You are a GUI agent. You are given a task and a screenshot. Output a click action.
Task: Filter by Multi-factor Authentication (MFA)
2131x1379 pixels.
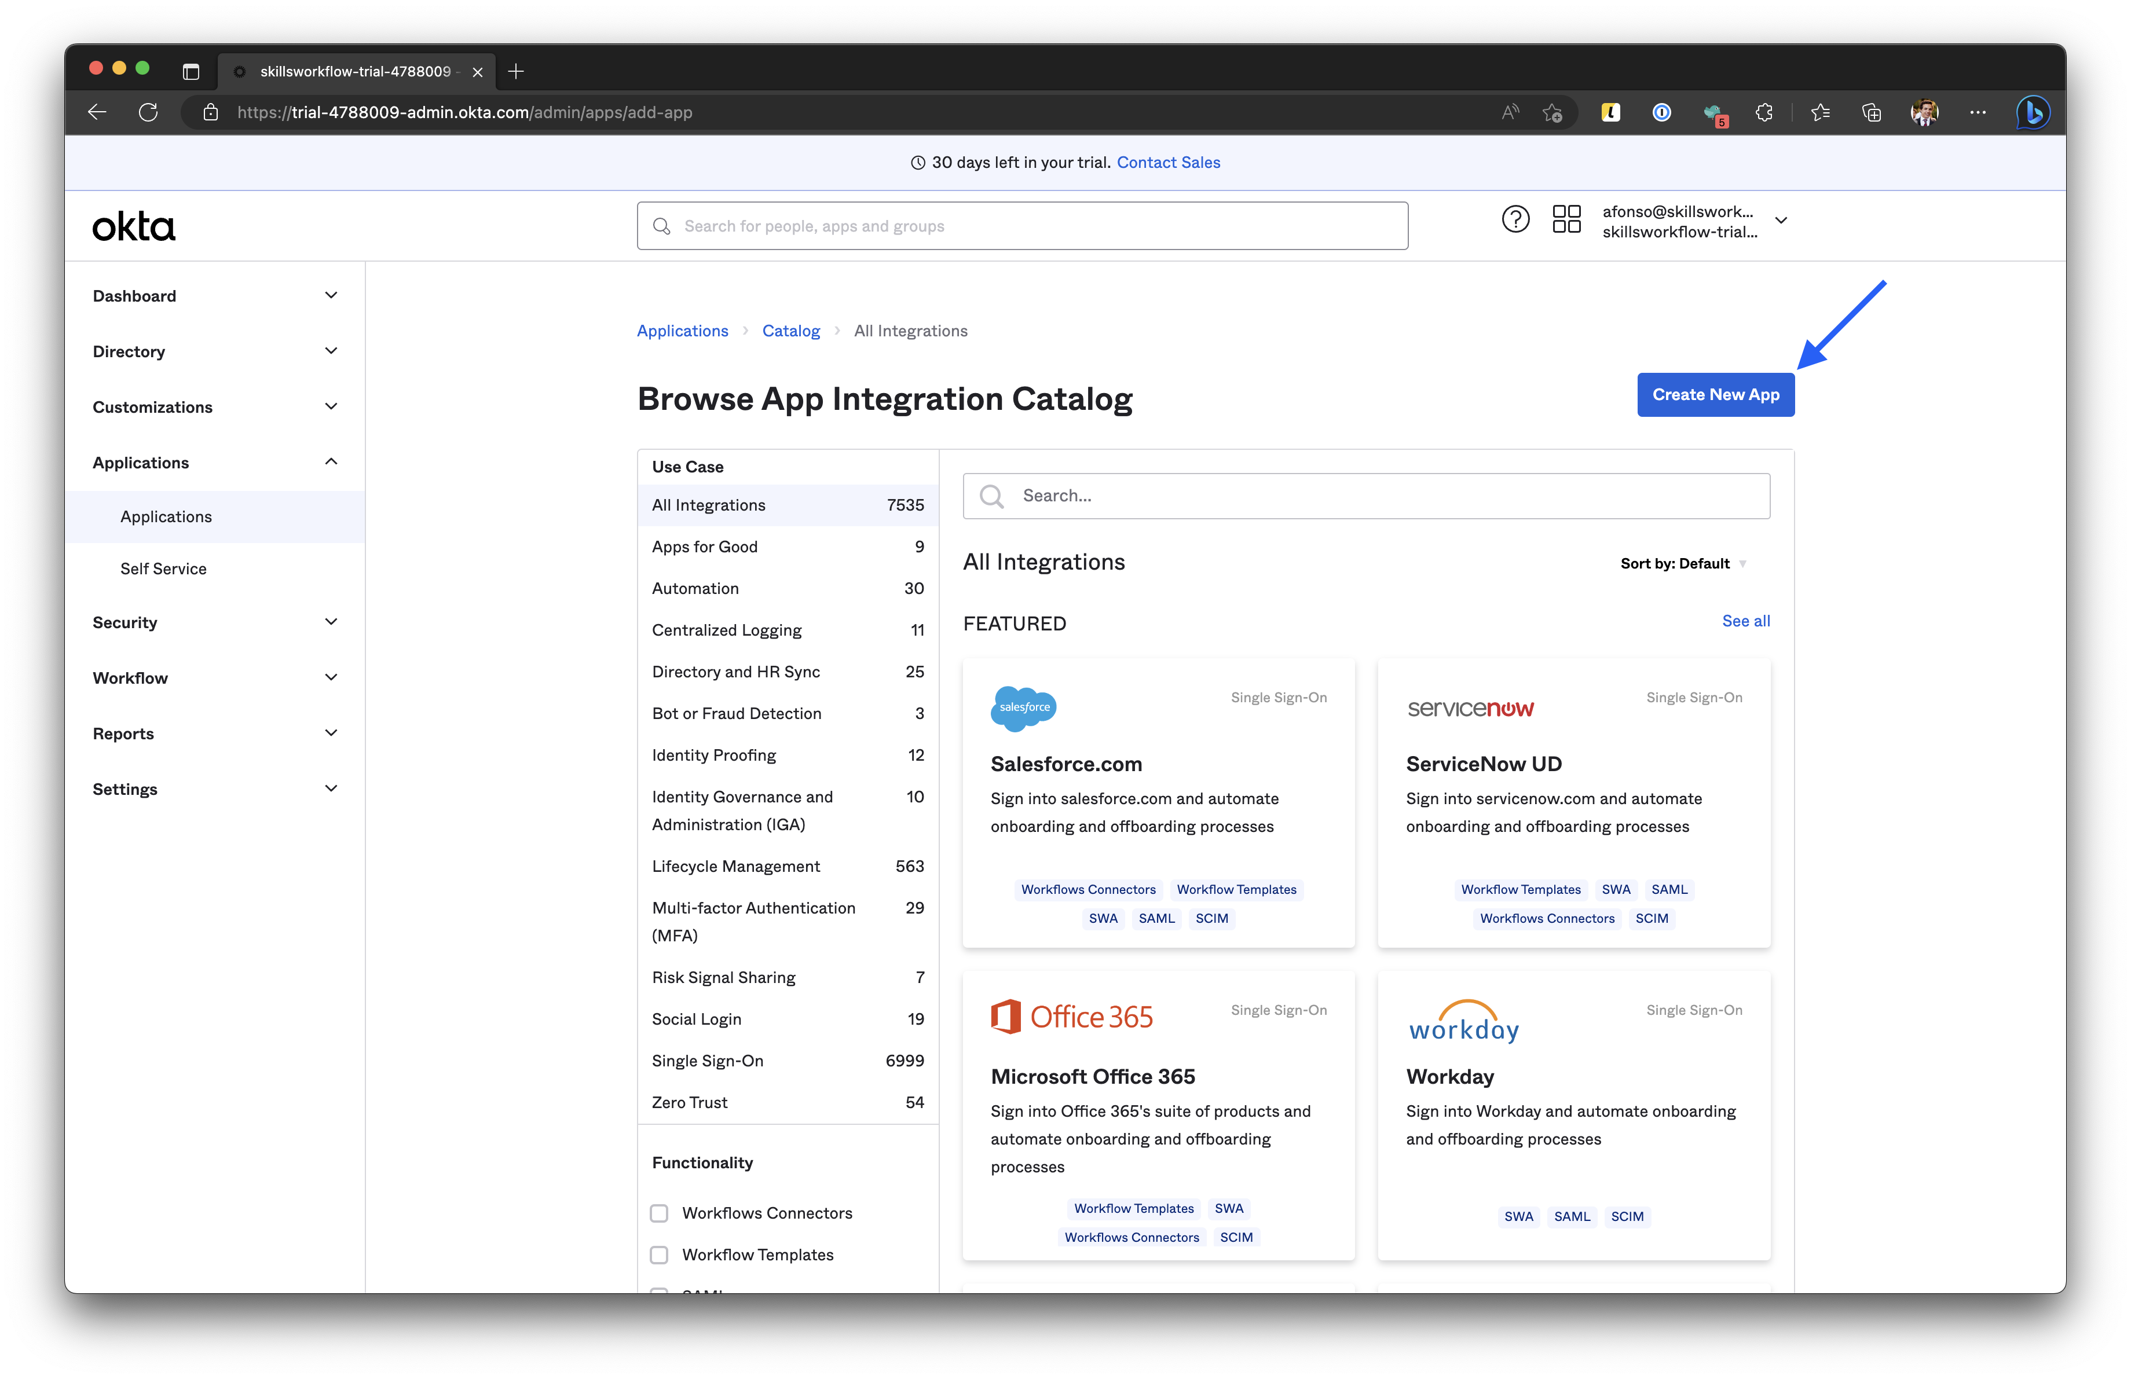(788, 922)
